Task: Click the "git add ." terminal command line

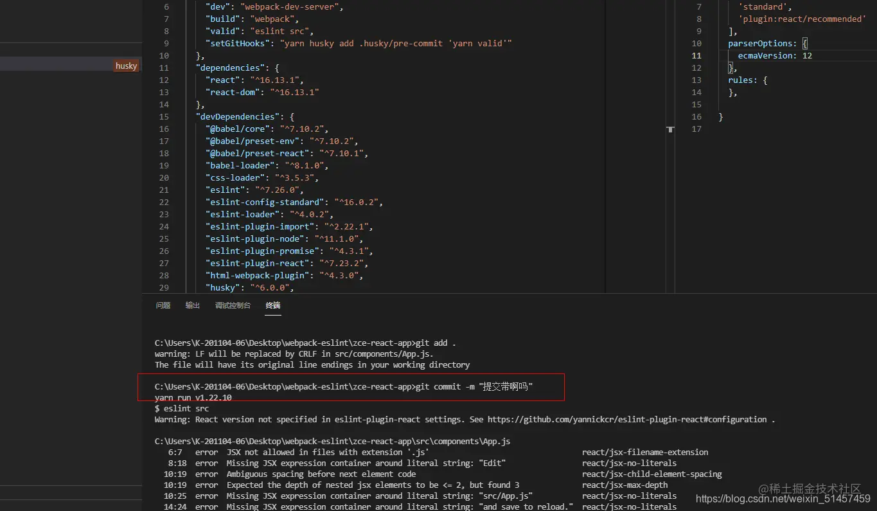Action: [x=305, y=343]
